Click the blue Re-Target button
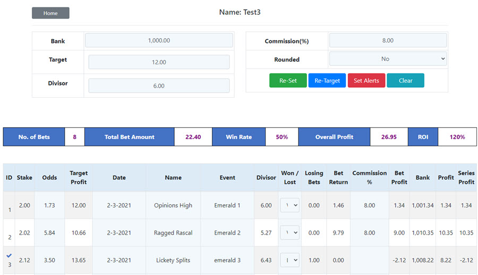This screenshot has height=275, width=478. pyautogui.click(x=327, y=80)
